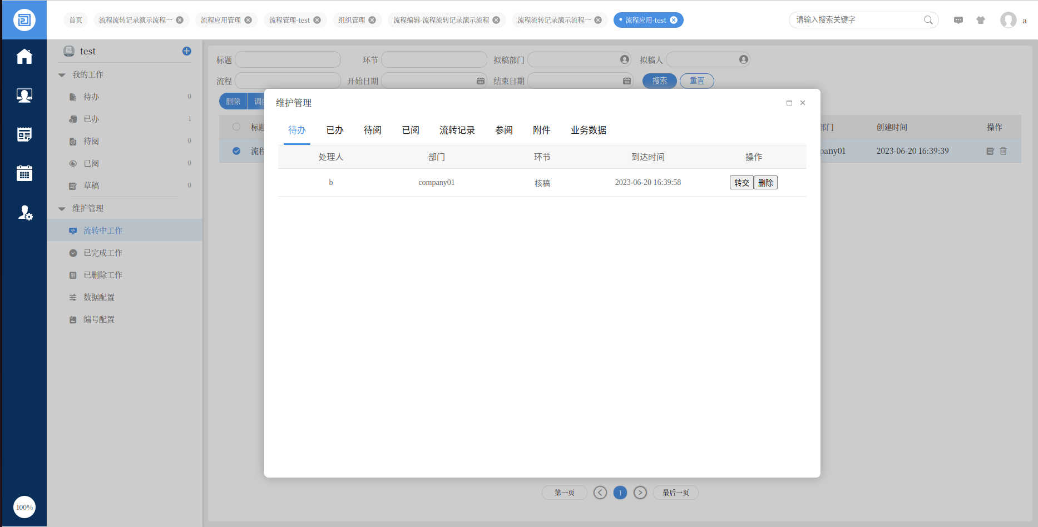Maximize the 维护管理 dialog
Image resolution: width=1038 pixels, height=527 pixels.
coord(789,103)
